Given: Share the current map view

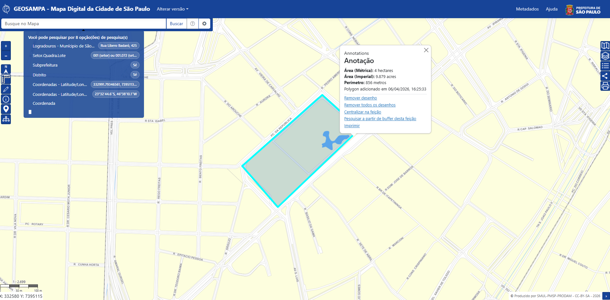Looking at the screenshot, I should pyautogui.click(x=605, y=76).
